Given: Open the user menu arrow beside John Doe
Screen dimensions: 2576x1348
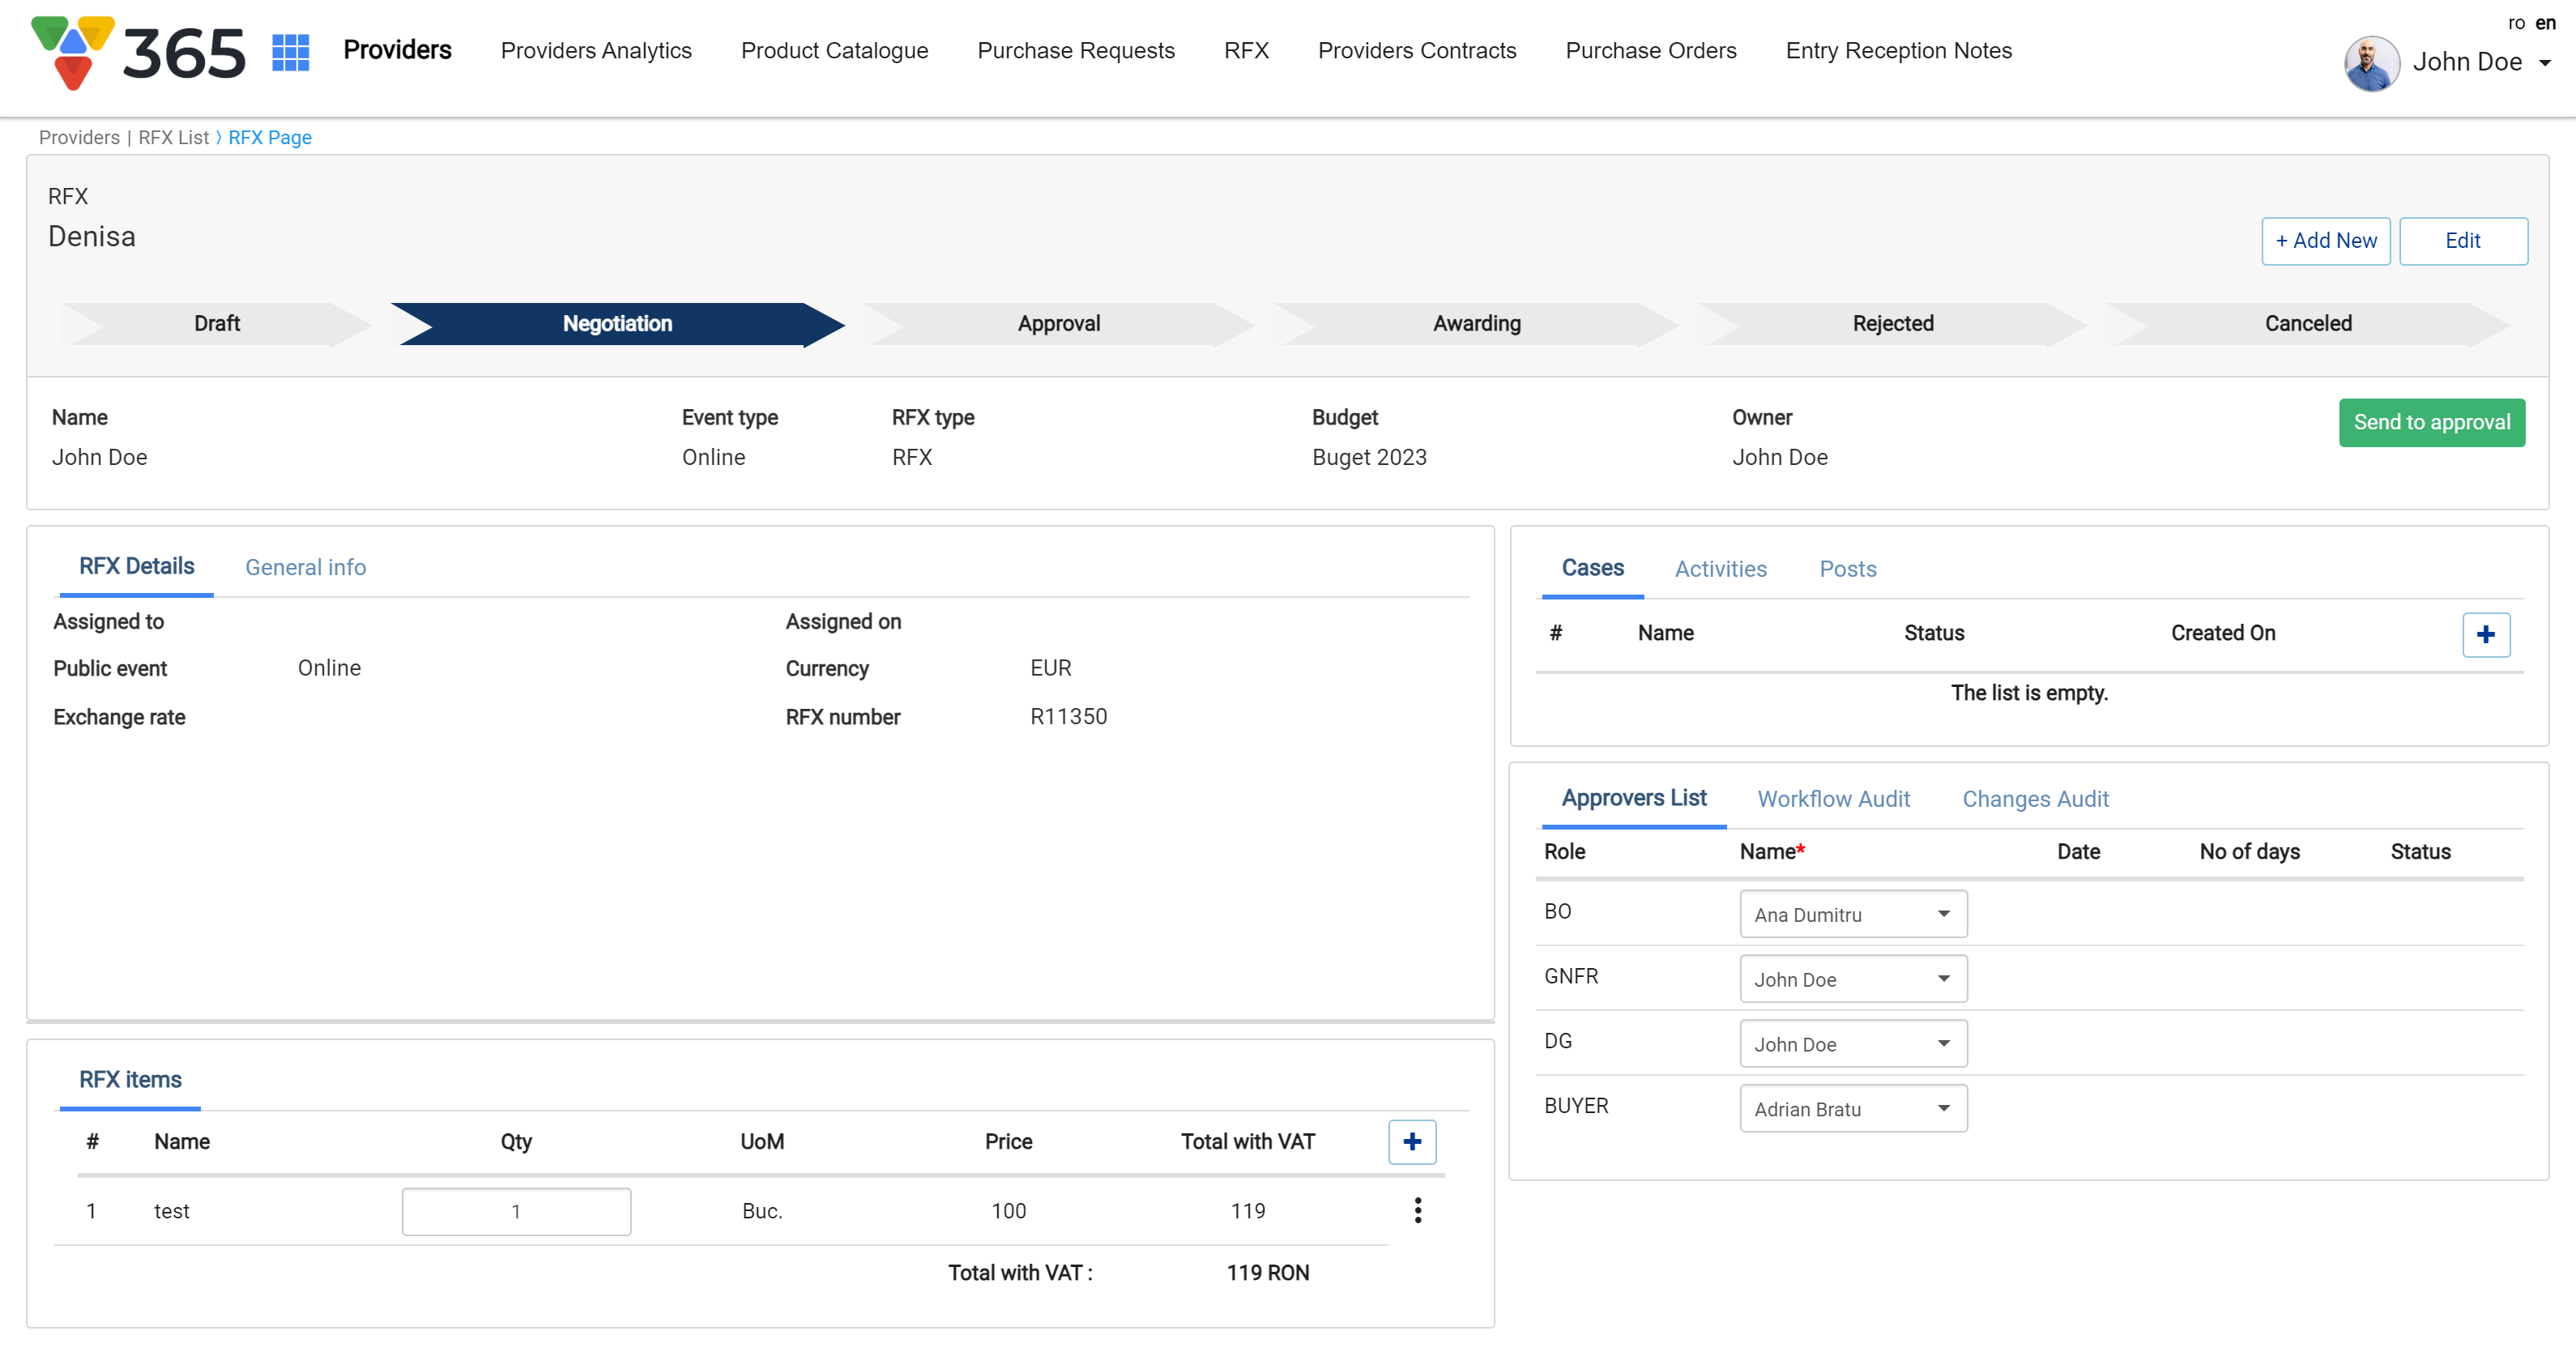Looking at the screenshot, I should click(2544, 63).
